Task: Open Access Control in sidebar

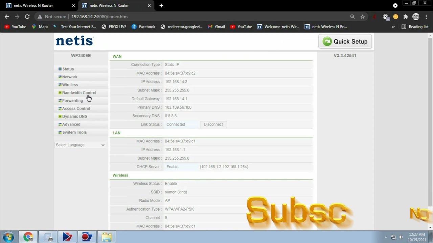Action: 76,109
